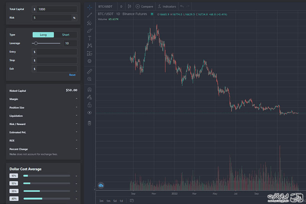Toggle stay in drawing mode

pyautogui.click(x=90, y=97)
